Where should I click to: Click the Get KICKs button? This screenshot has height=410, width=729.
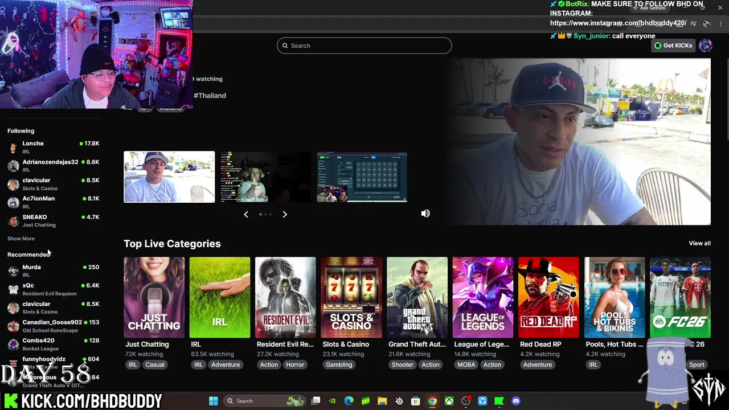click(673, 46)
